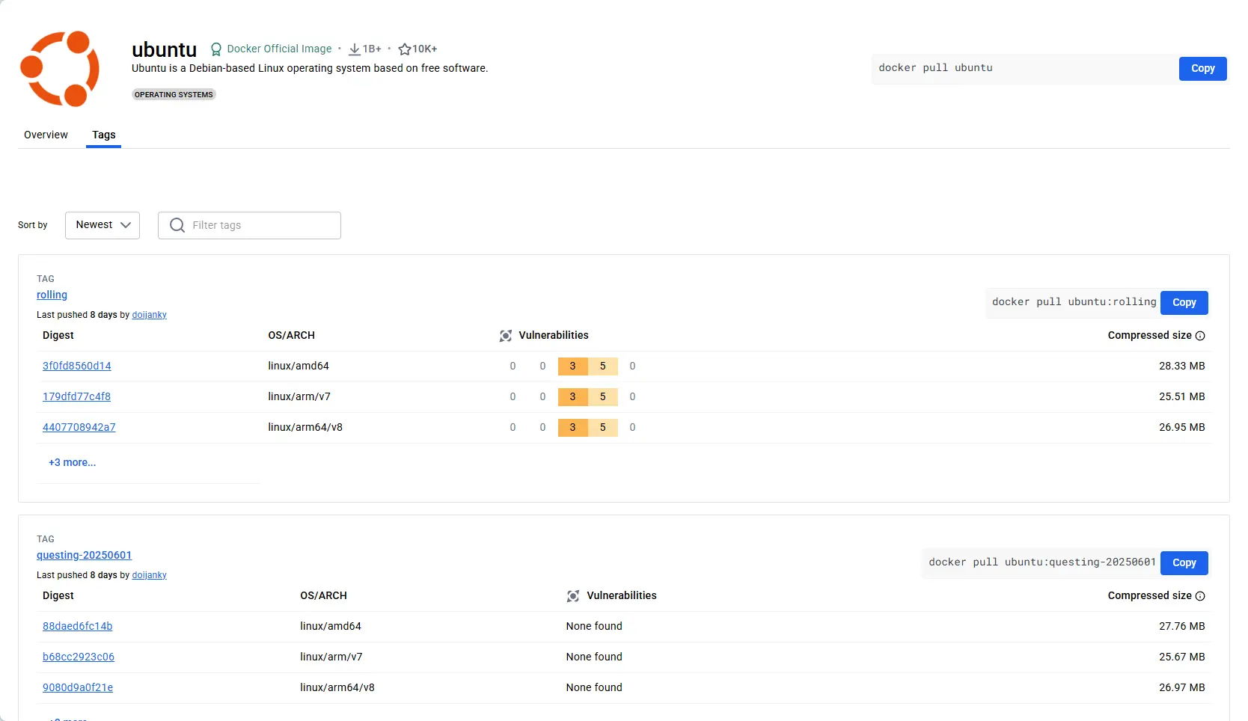
Task: Open the Newest sort dropdown
Action: 103,225
